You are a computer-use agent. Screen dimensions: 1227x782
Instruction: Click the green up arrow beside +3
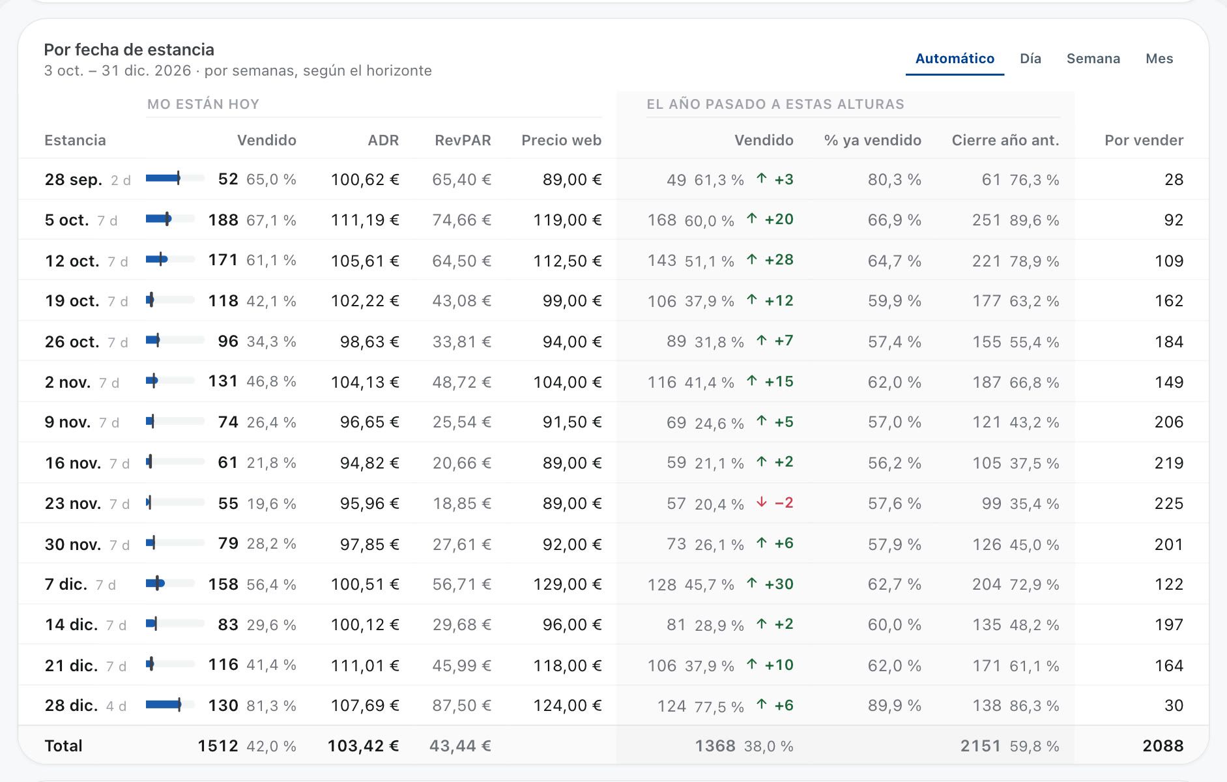[761, 179]
